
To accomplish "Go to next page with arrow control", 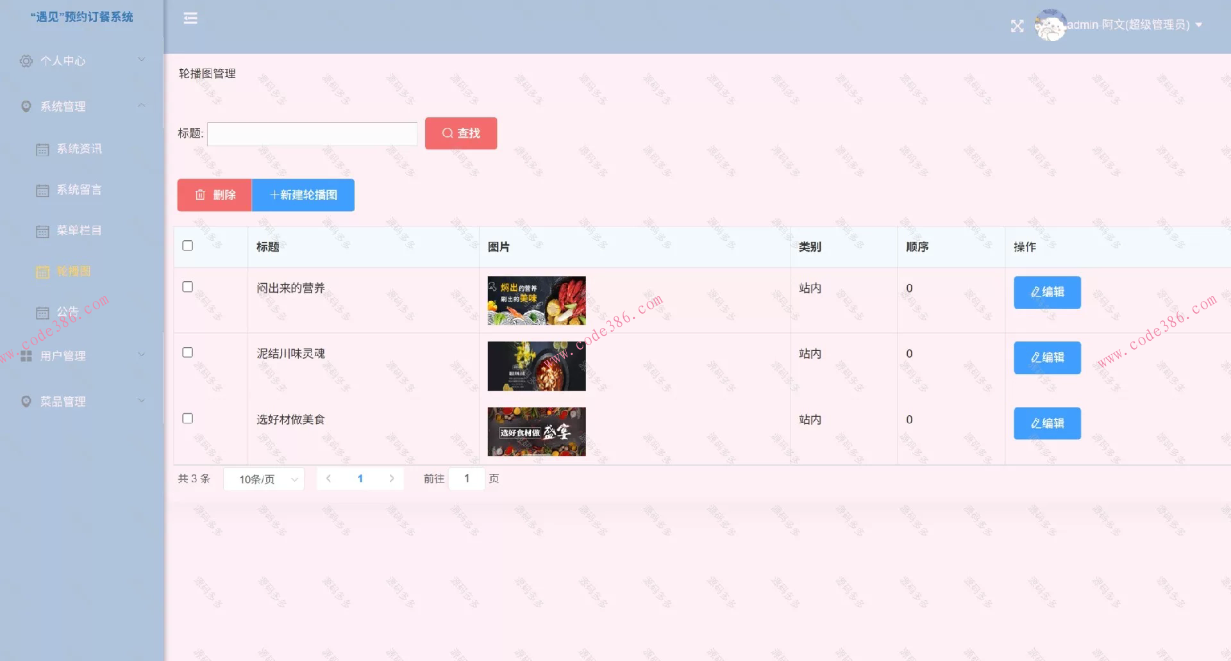I will pos(392,478).
